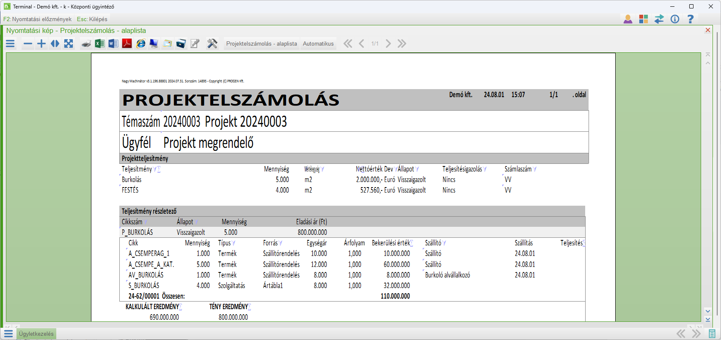Export the report to Word
The image size is (721, 340).
[x=113, y=44]
